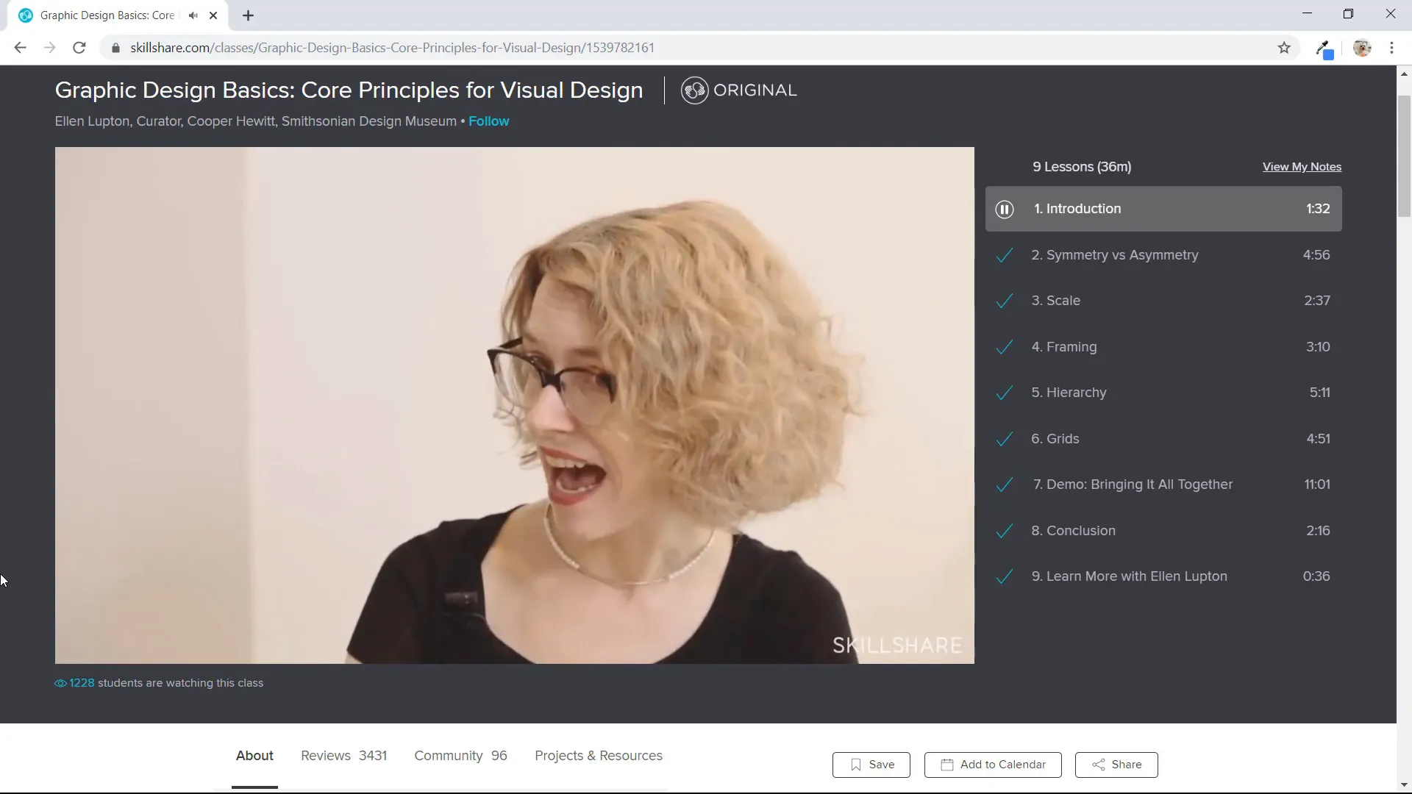1412x794 pixels.
Task: Click teacher name Ellen Lupton, Curator
Action: click(x=255, y=121)
